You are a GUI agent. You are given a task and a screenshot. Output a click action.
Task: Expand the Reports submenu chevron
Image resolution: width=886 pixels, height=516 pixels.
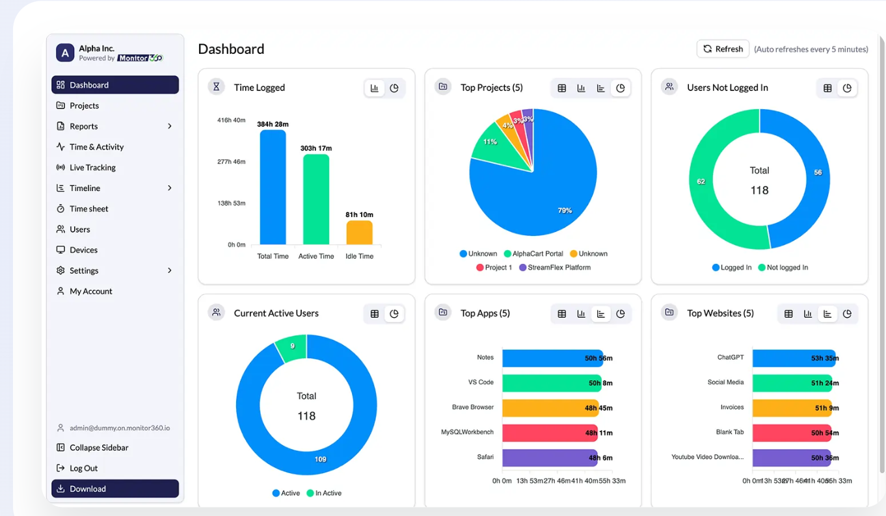click(x=170, y=126)
